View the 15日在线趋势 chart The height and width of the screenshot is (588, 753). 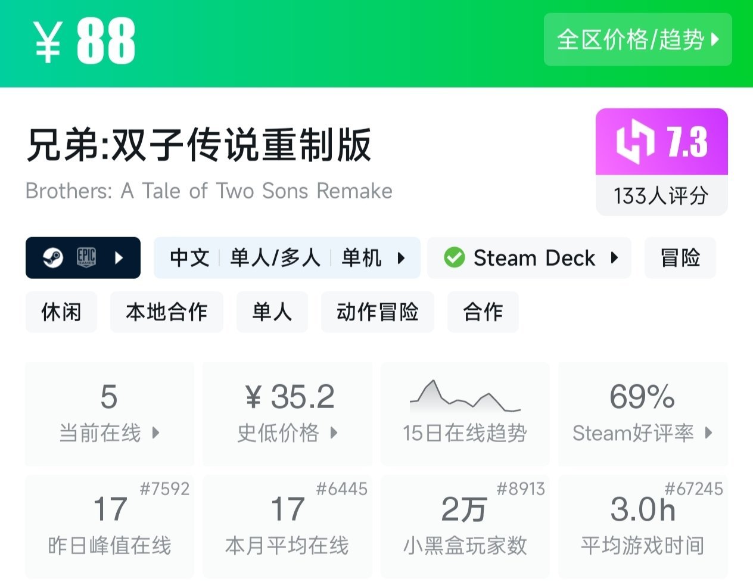tap(465, 414)
